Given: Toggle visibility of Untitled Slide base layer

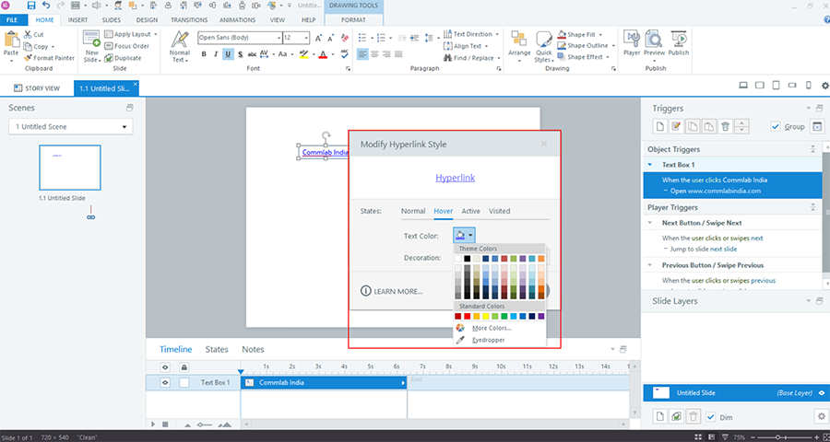Looking at the screenshot, I should coord(822,393).
